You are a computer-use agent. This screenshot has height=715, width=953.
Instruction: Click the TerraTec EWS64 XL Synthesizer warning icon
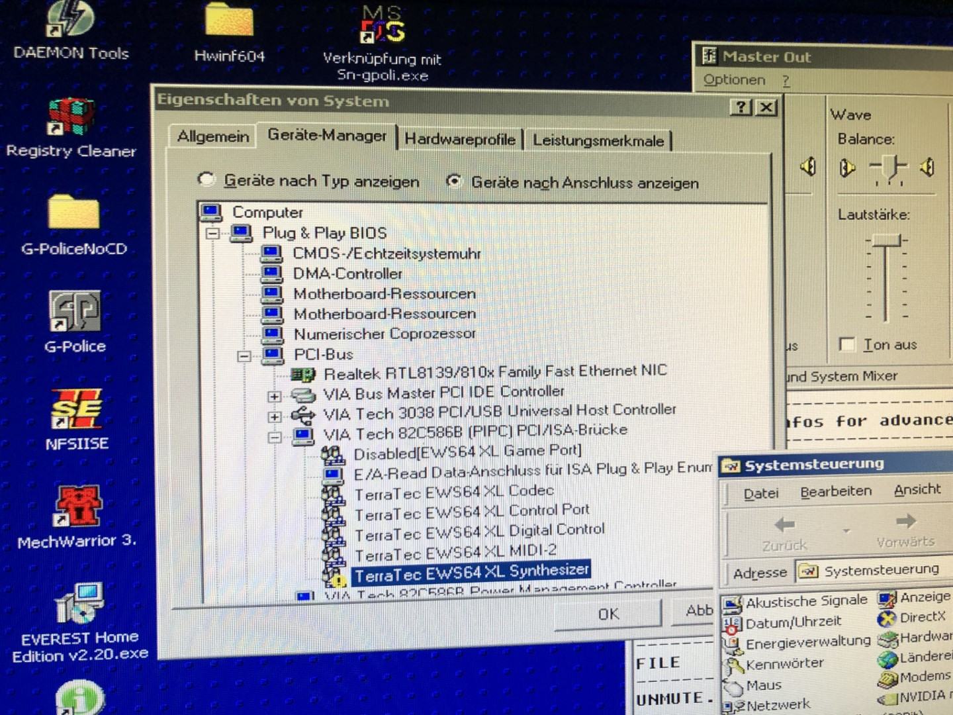tap(334, 577)
